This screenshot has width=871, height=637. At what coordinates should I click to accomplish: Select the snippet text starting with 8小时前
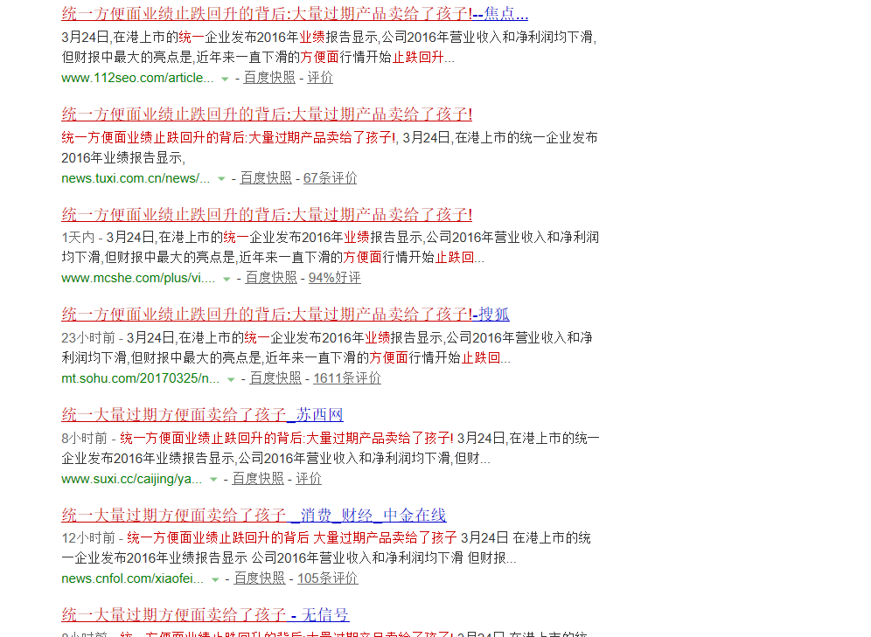[x=331, y=448]
